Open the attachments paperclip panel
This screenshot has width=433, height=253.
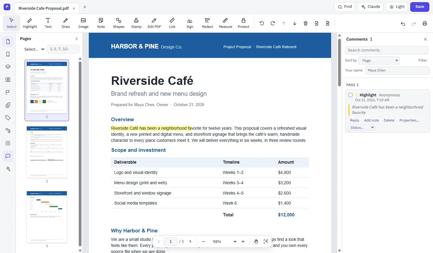[x=8, y=105]
